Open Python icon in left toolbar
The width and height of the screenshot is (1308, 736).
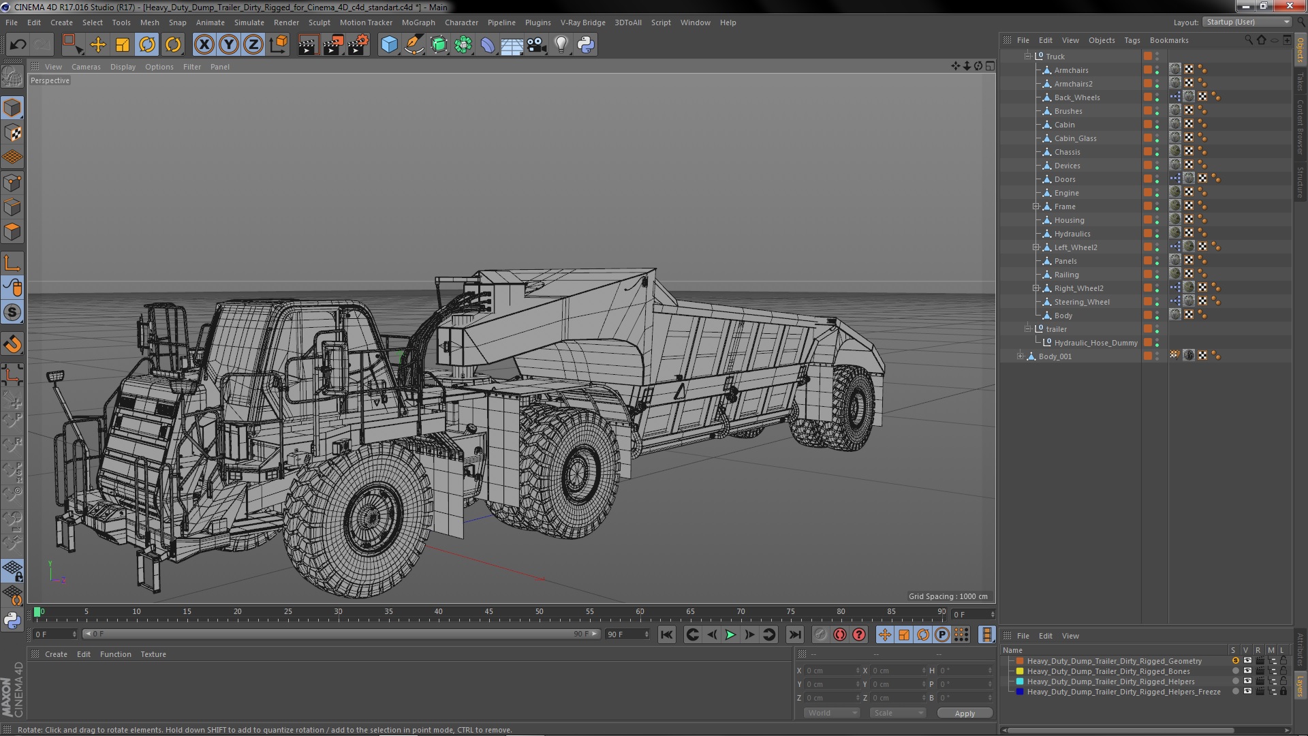pyautogui.click(x=12, y=620)
